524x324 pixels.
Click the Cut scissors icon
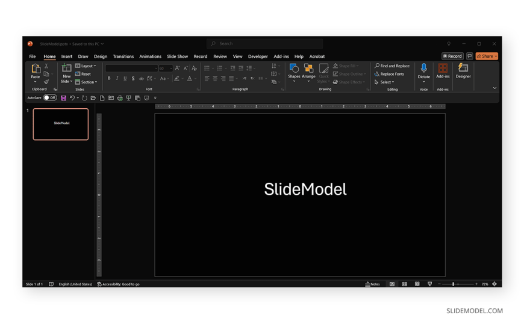coord(46,66)
